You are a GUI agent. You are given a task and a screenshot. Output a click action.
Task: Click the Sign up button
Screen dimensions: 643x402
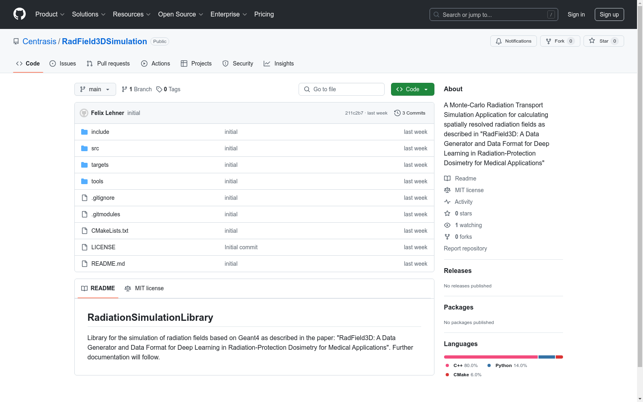[x=609, y=14]
